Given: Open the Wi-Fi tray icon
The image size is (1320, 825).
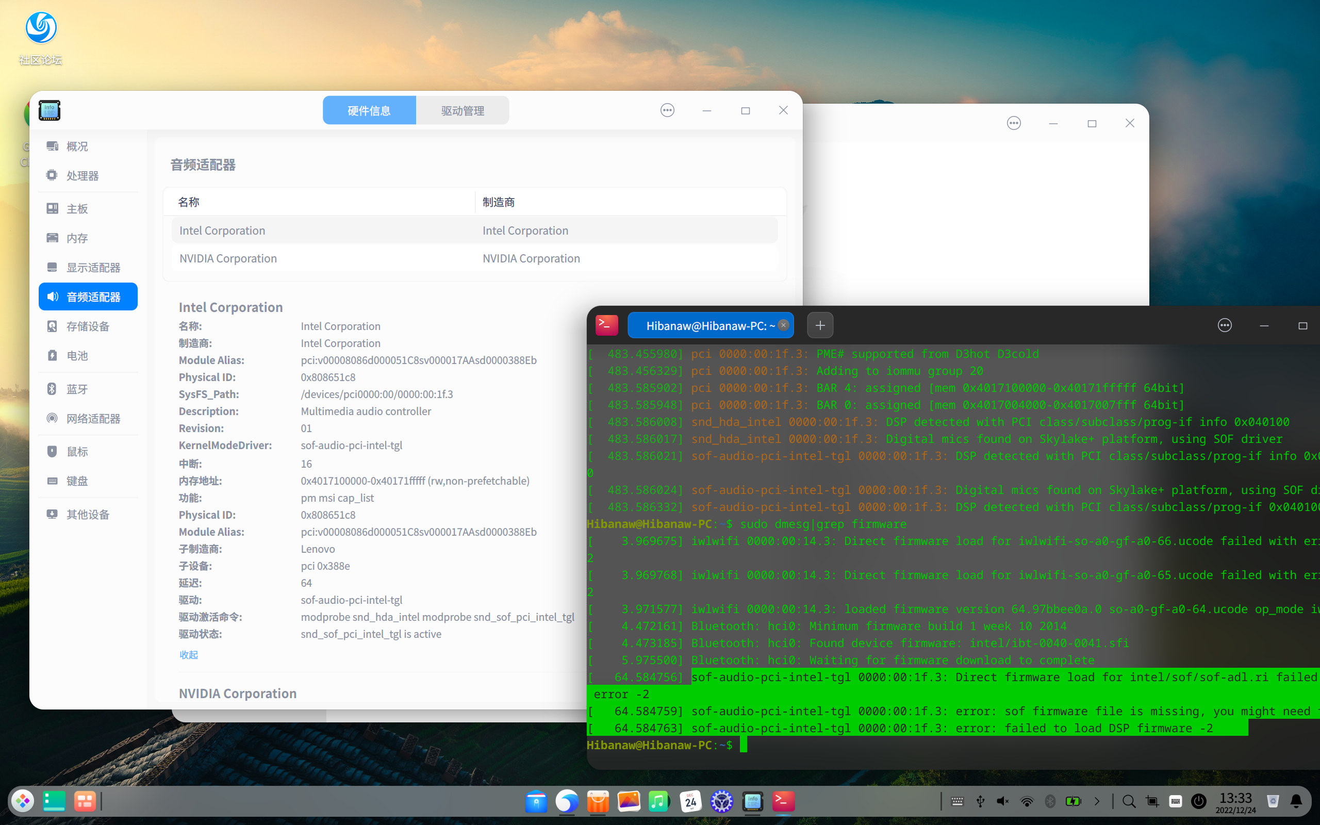Looking at the screenshot, I should coord(1027,801).
